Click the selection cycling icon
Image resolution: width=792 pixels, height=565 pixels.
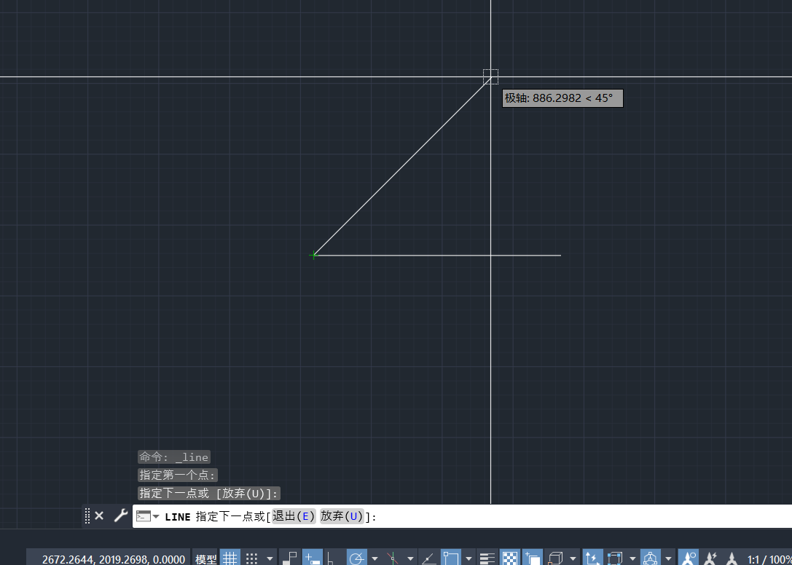point(532,558)
